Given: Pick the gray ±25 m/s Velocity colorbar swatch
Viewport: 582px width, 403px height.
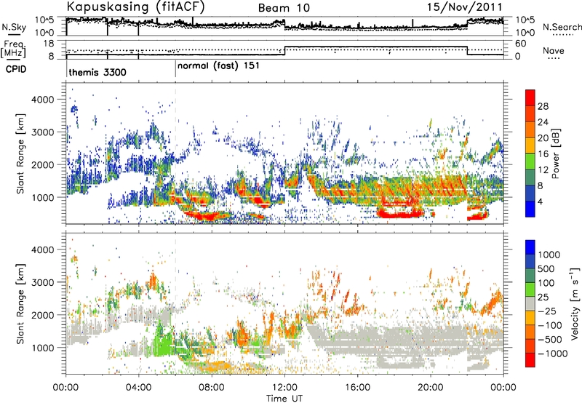Looking at the screenshot, I should [x=530, y=303].
